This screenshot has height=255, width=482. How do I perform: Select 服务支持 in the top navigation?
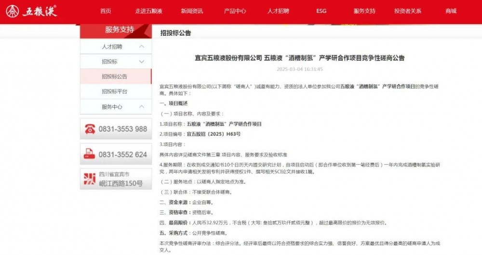(x=364, y=11)
